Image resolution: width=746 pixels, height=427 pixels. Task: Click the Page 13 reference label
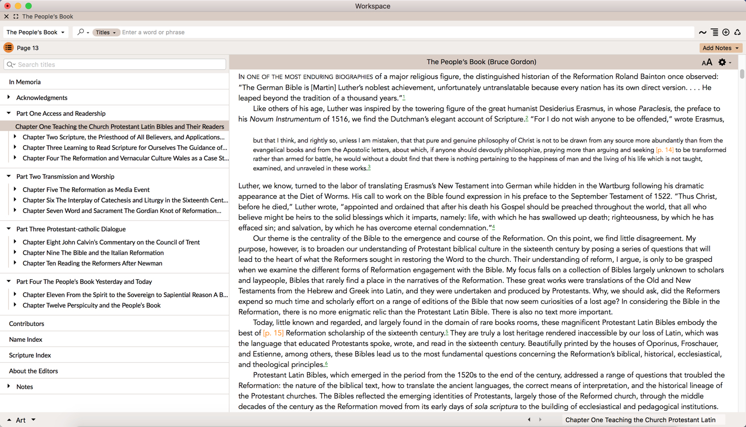point(28,48)
